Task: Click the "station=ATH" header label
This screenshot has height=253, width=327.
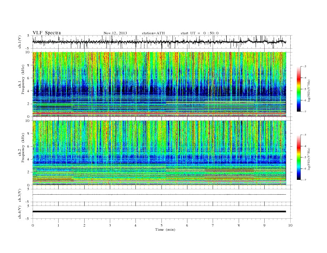Action: (x=153, y=33)
